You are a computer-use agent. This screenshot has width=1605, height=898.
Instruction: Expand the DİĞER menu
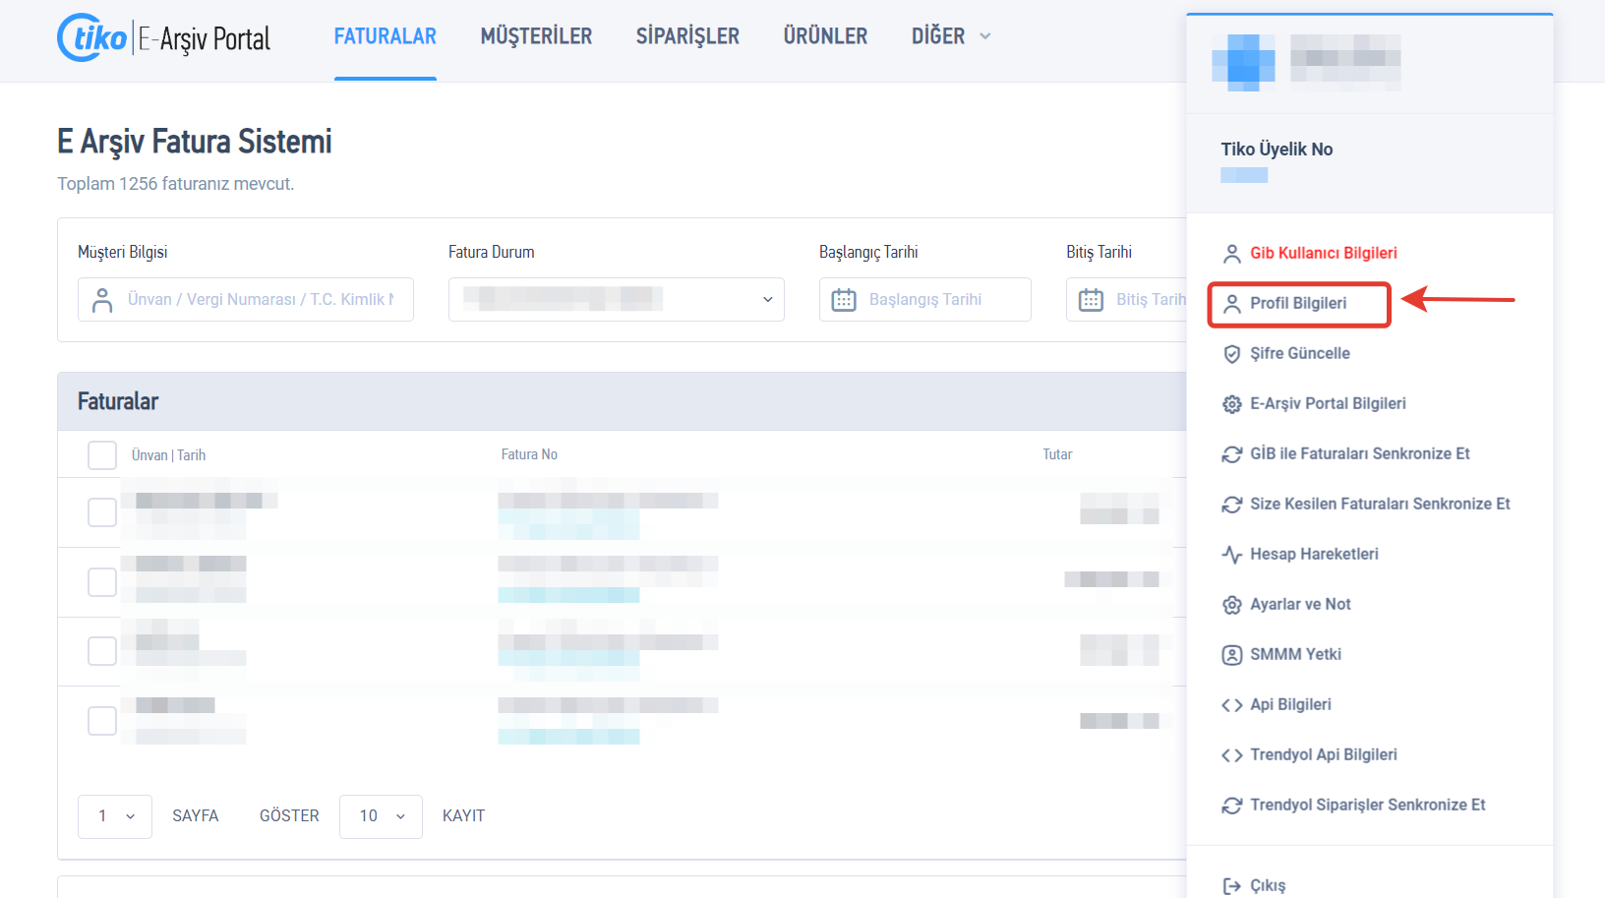[x=951, y=36]
